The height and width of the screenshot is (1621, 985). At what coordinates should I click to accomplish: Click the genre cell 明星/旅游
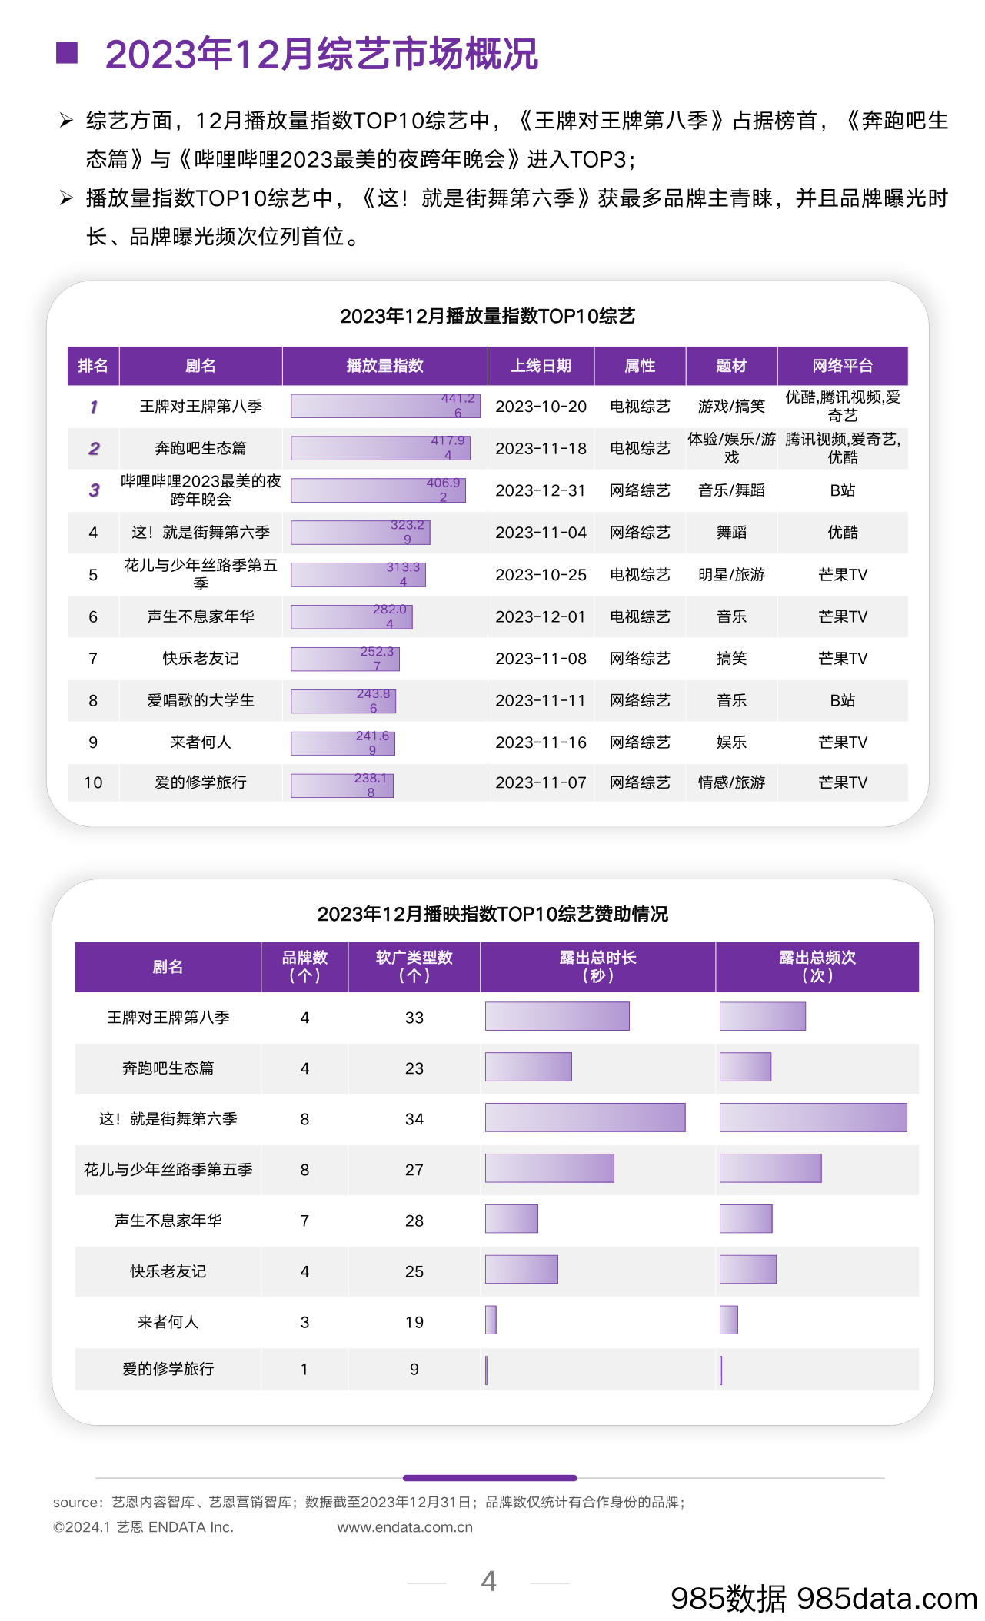point(731,575)
